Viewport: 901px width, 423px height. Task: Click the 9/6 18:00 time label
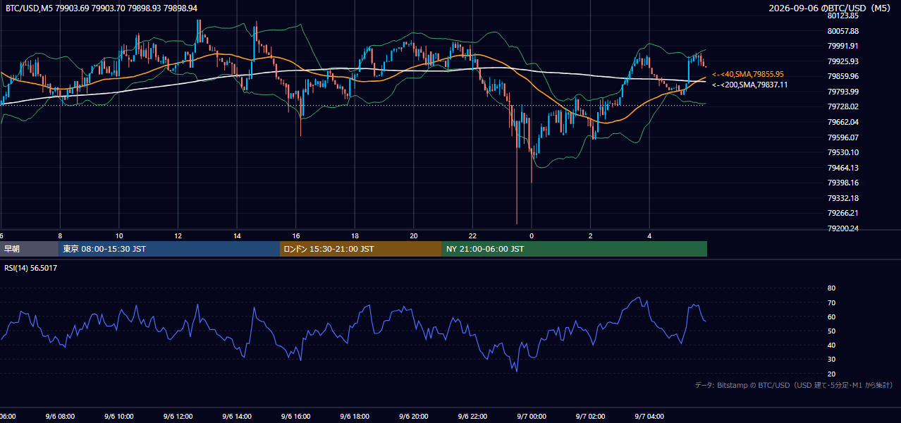[x=355, y=417]
